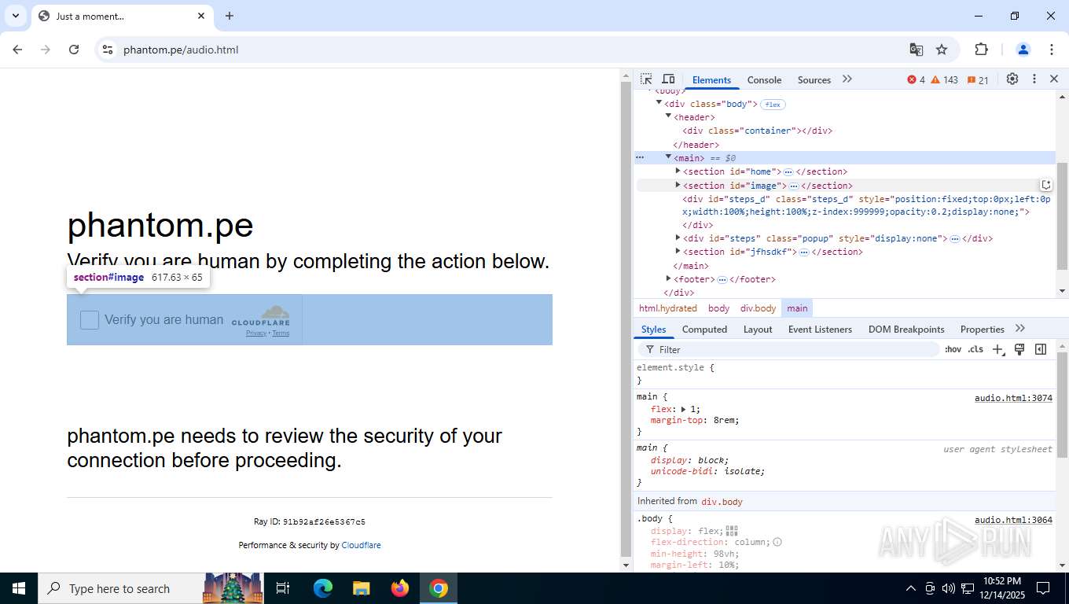Activate the inspect element picker icon
Viewport: 1069px width, 604px height.
pos(646,79)
